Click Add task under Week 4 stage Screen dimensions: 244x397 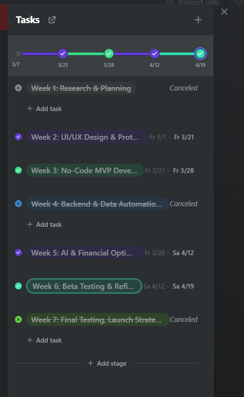click(44, 225)
